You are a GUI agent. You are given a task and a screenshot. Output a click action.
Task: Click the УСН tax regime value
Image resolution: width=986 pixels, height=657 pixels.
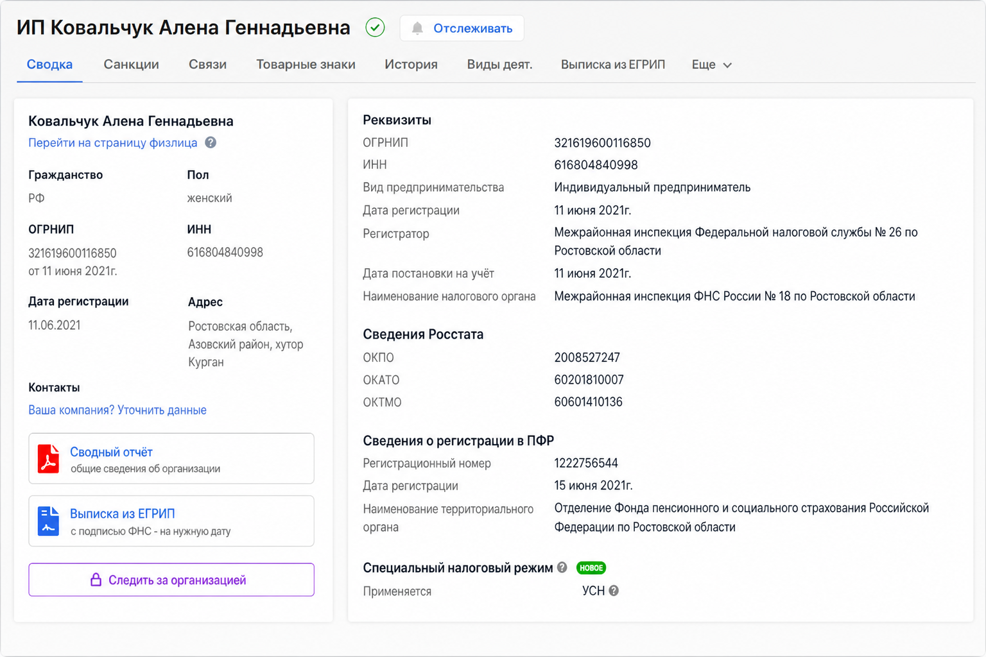pos(593,591)
